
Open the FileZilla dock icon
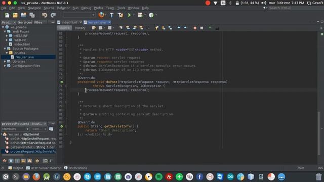169,177
